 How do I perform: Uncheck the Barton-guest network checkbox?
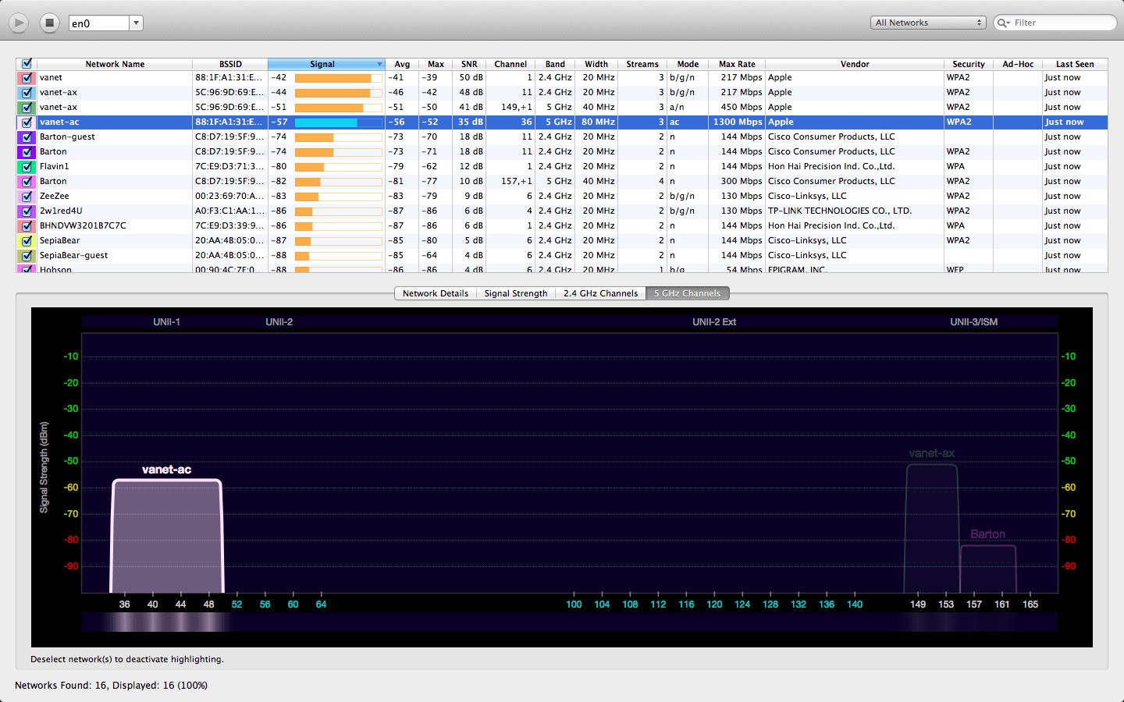[26, 136]
